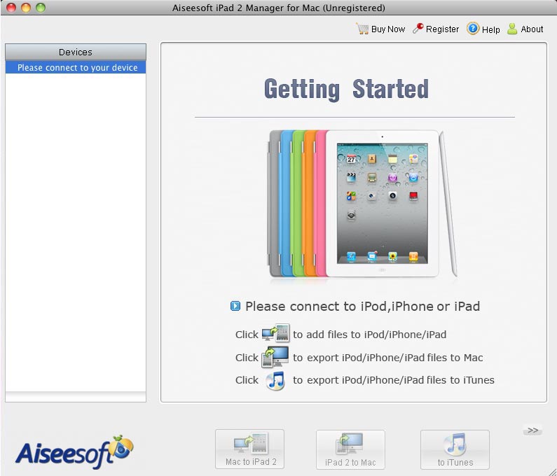Click the Register key icon
Viewport: 557px width, 476px height.
click(x=418, y=29)
